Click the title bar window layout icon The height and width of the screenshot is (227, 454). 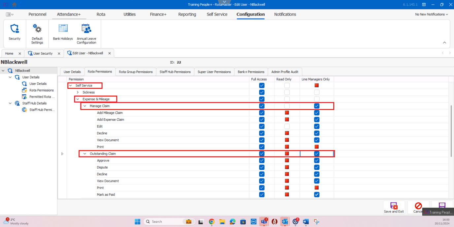[x=424, y=5]
